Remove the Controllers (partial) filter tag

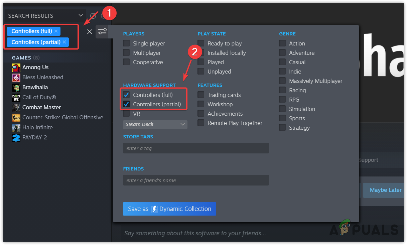64,42
